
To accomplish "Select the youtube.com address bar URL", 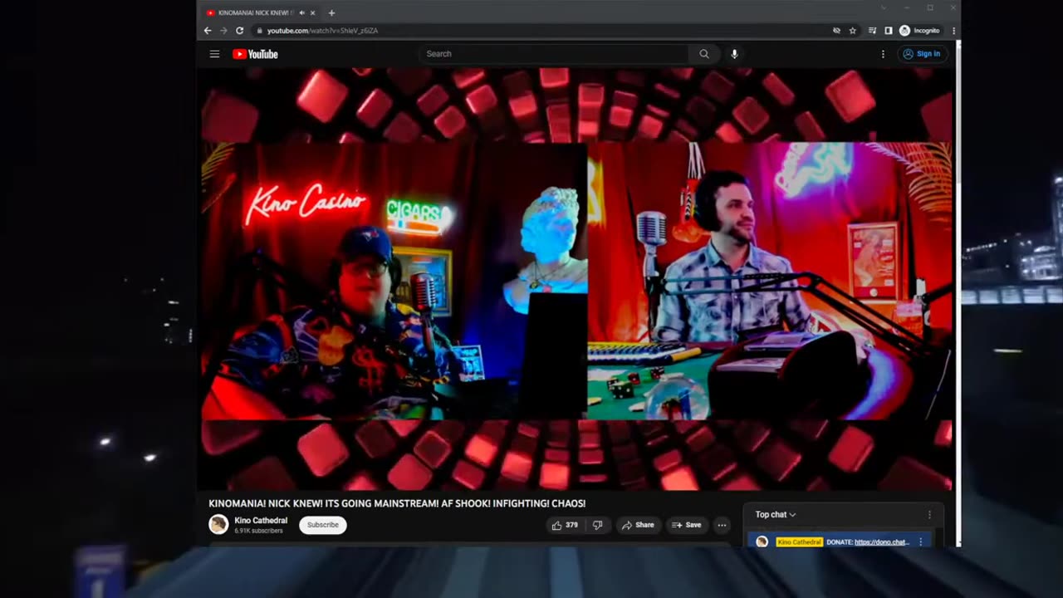I will tap(322, 31).
